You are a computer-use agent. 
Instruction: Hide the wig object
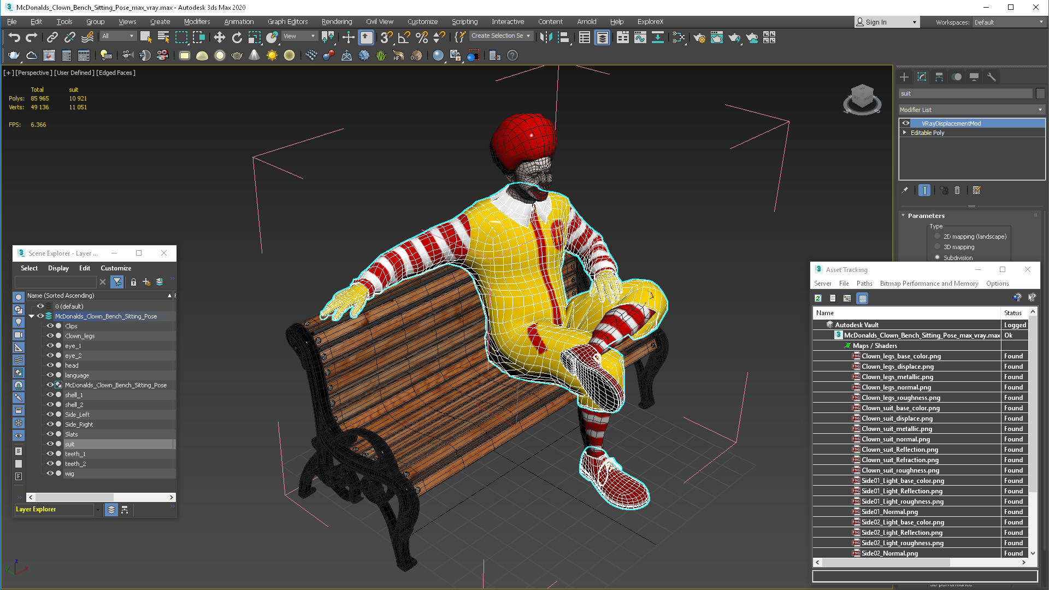(50, 474)
